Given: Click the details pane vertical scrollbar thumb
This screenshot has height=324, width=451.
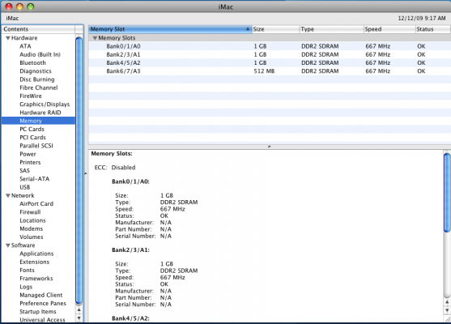Looking at the screenshot, I should tap(447, 193).
